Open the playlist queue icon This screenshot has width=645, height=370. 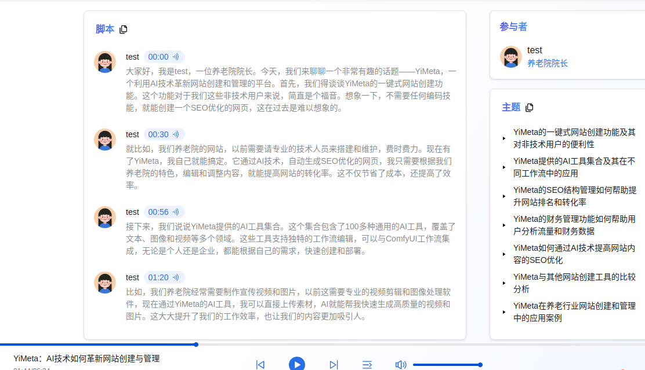(367, 365)
